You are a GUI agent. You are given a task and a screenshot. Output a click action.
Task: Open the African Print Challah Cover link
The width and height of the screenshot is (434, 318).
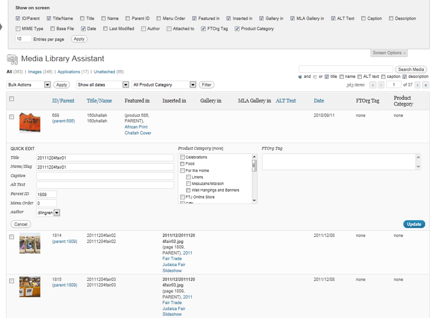(136, 129)
